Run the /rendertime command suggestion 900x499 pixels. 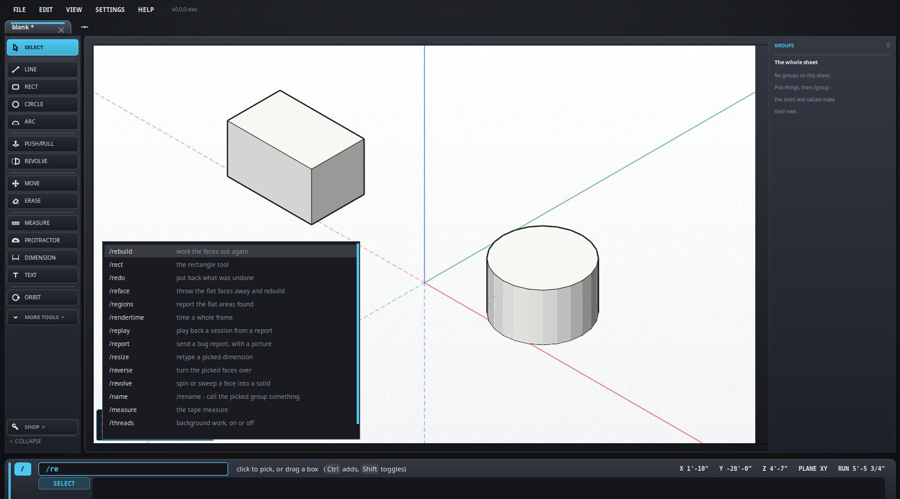click(x=231, y=317)
